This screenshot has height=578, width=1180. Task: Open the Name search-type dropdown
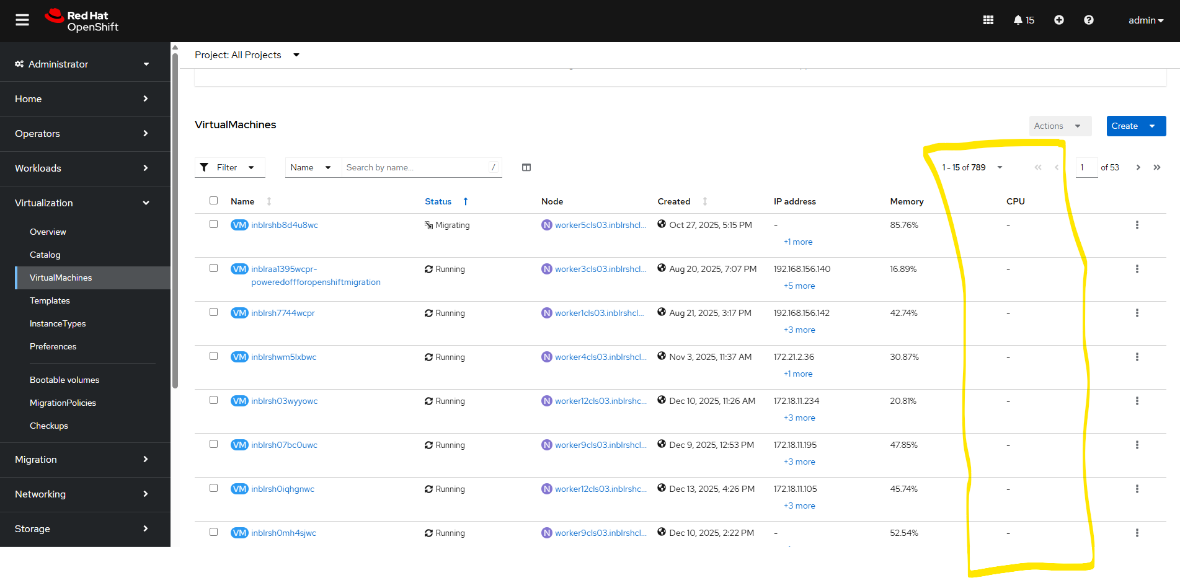point(313,167)
